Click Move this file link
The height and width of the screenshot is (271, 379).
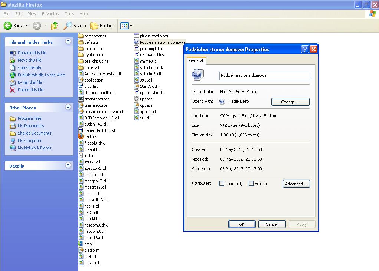click(30, 60)
